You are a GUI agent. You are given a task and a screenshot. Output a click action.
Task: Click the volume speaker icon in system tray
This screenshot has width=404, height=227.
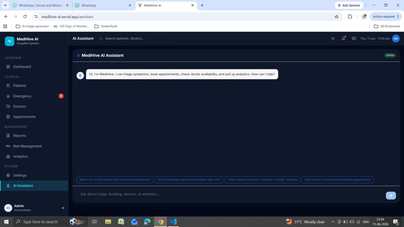click(352, 221)
